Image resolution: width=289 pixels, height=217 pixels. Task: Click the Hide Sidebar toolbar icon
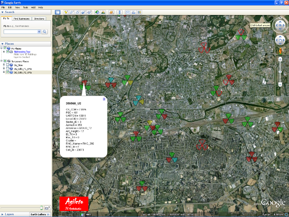(57, 12)
